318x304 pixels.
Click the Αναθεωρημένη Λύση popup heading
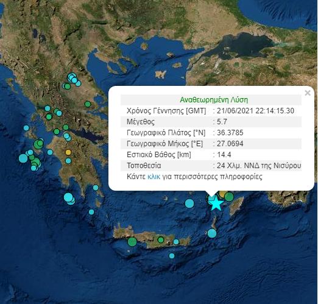(x=214, y=100)
